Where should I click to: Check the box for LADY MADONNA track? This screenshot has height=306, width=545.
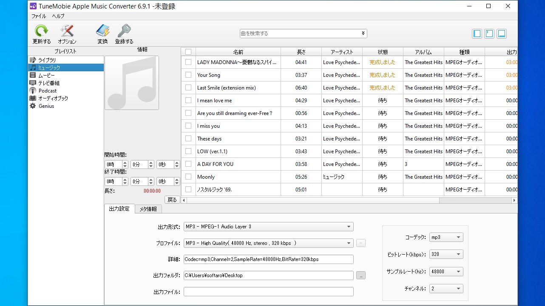188,62
